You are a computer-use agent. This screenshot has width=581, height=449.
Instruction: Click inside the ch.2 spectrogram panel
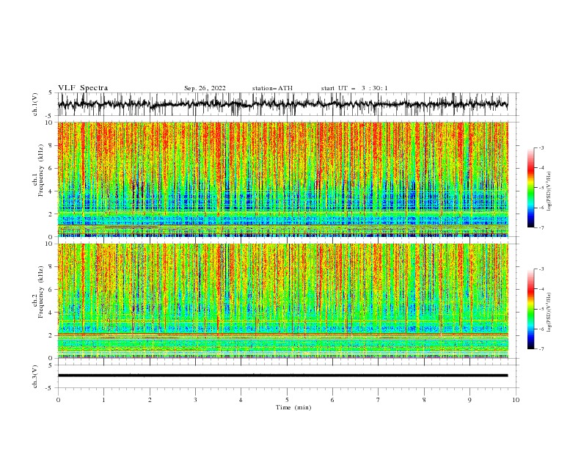[282, 301]
